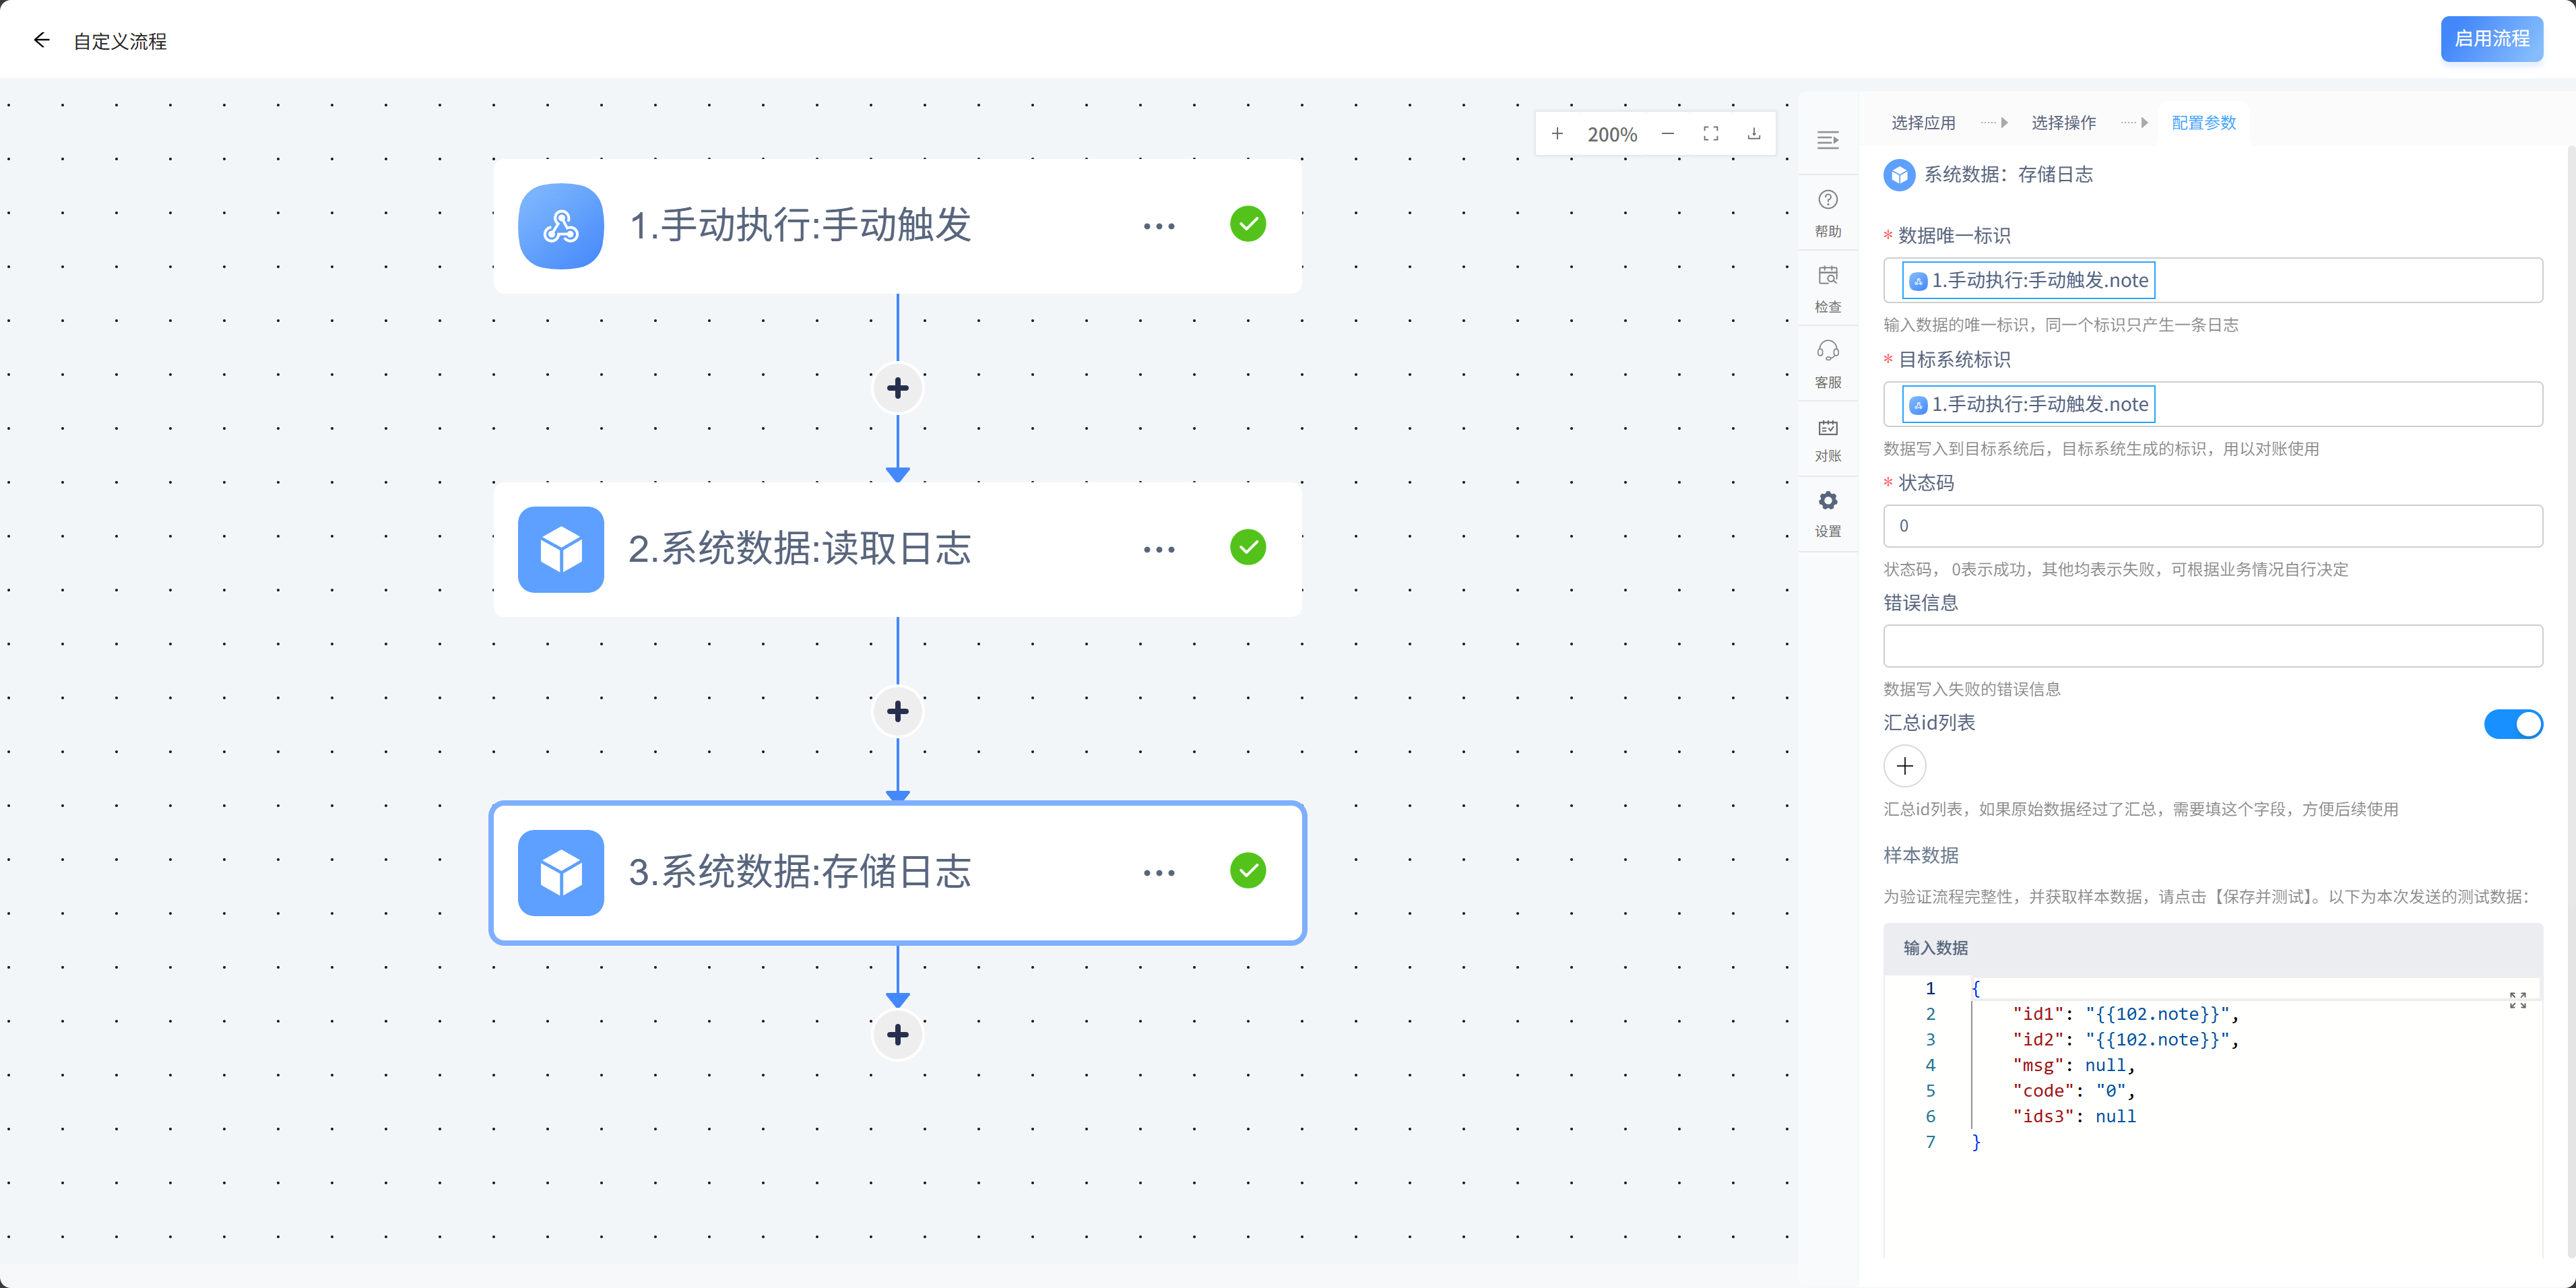Click the back arrow icon
The width and height of the screenshot is (2576, 1288).
point(41,40)
